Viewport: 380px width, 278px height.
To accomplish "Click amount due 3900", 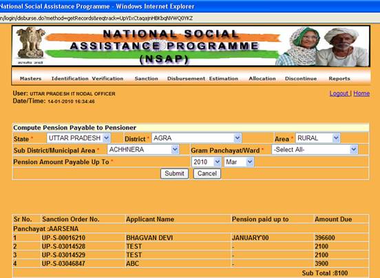I will click(x=321, y=264).
